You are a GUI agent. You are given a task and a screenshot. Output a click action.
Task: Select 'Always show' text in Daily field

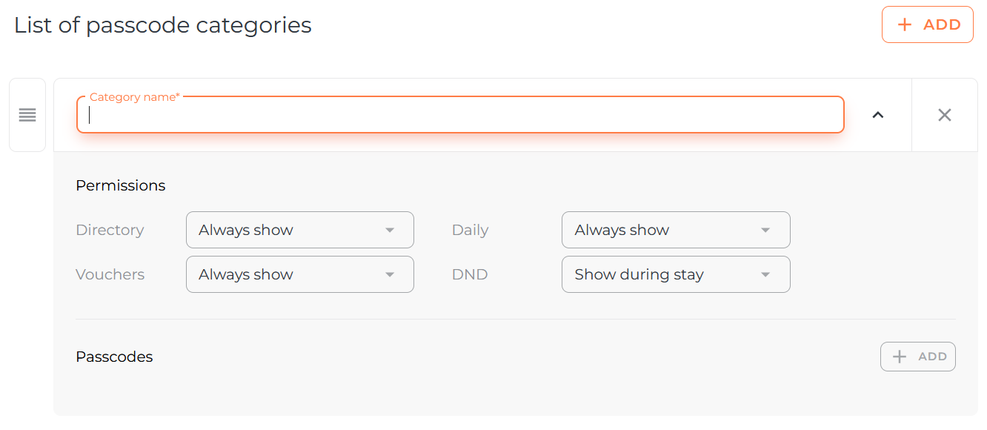(x=622, y=230)
